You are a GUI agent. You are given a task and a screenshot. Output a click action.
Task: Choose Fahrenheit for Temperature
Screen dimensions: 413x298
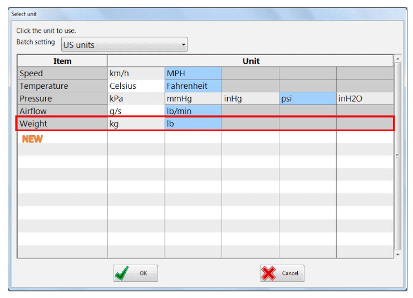pyautogui.click(x=193, y=86)
